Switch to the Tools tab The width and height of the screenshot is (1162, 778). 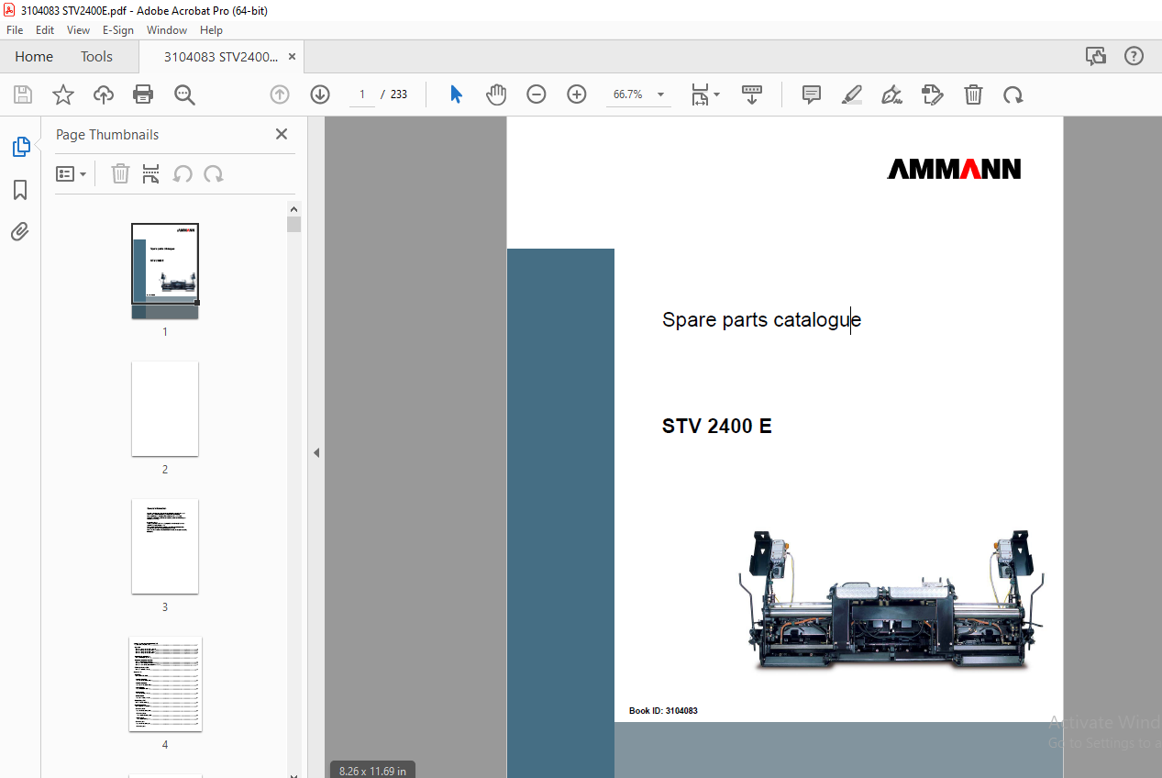tap(96, 56)
